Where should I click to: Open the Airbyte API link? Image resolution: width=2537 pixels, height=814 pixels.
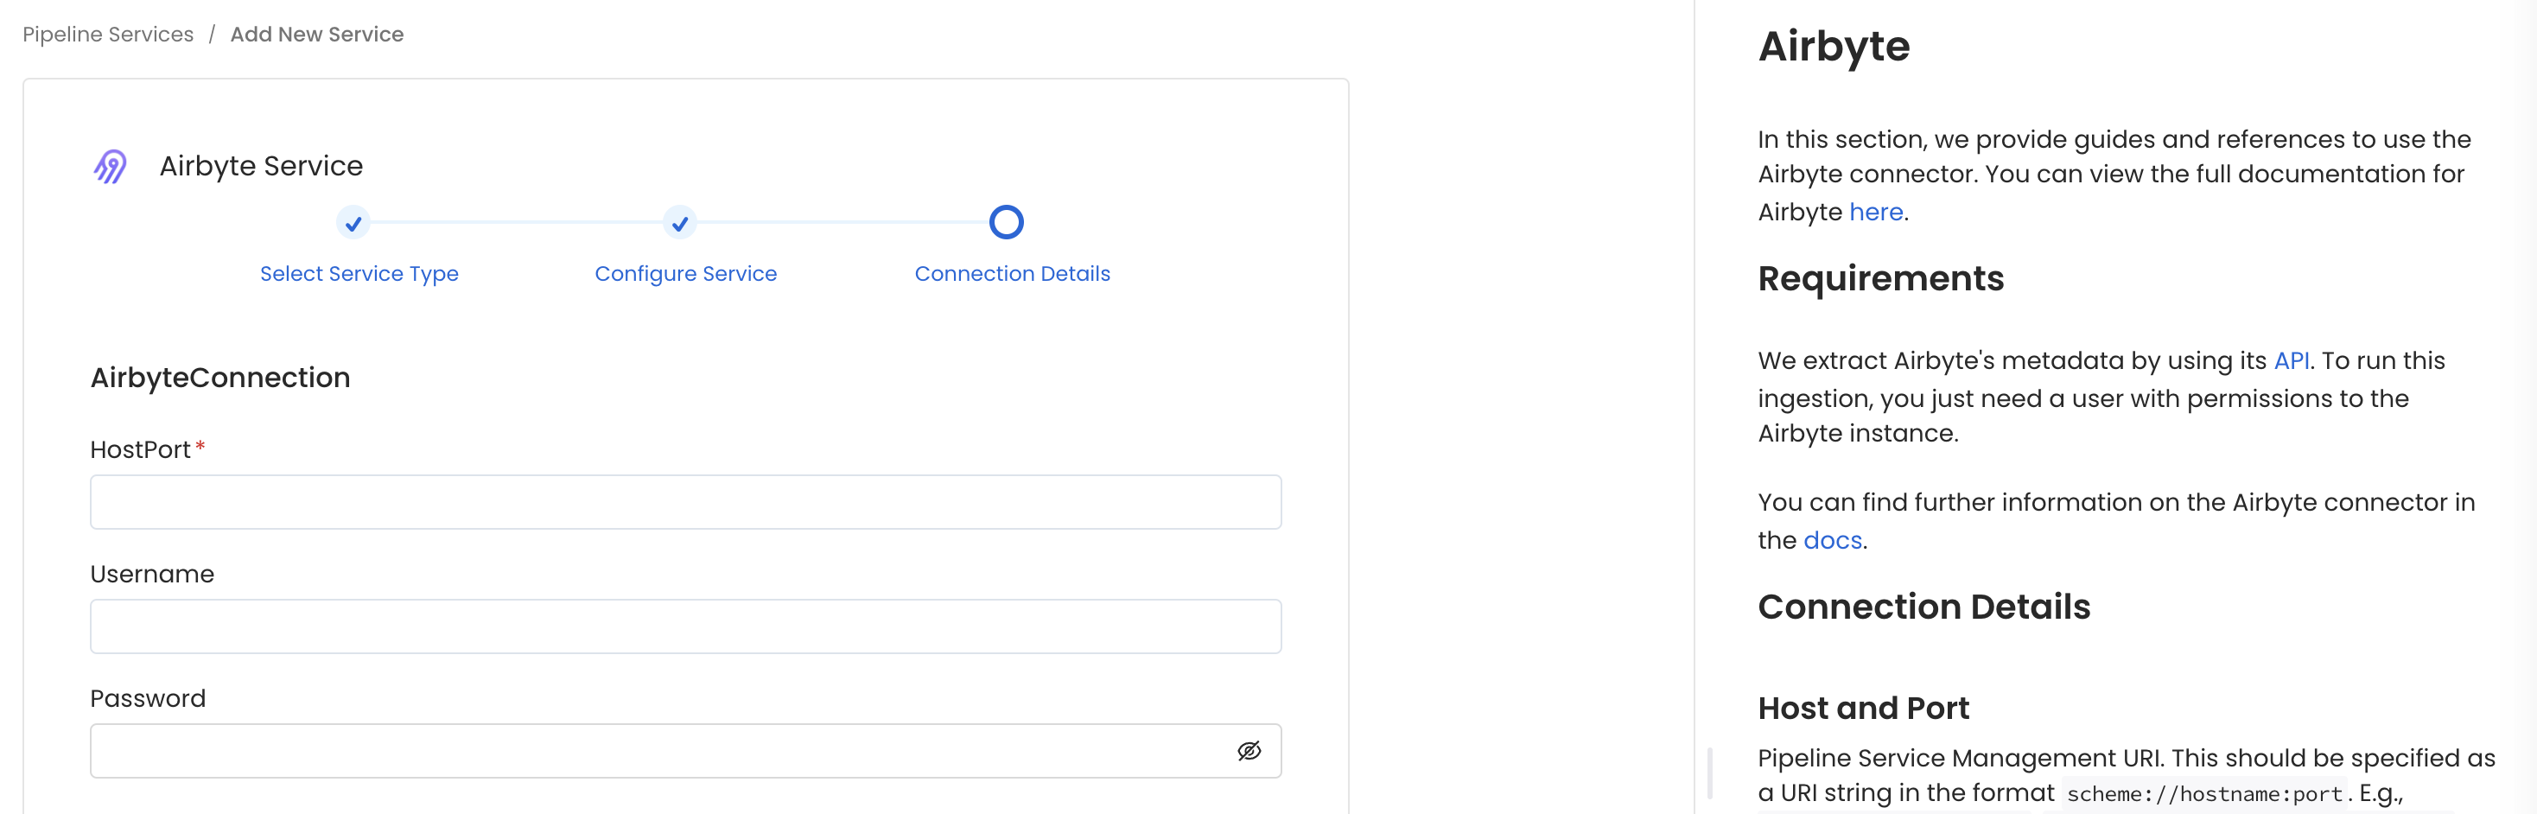[x=2292, y=360]
